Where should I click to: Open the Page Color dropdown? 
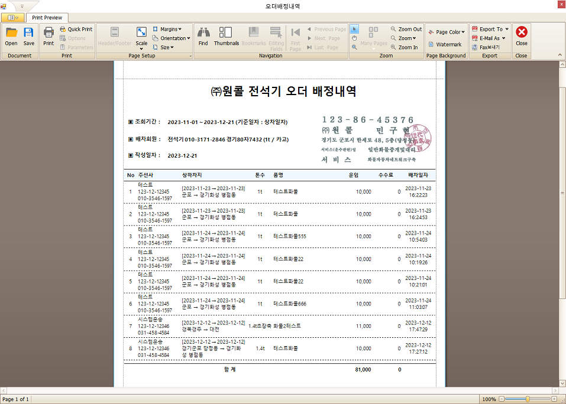447,32
